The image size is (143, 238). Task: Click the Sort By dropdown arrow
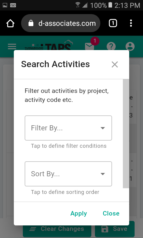pos(103,174)
